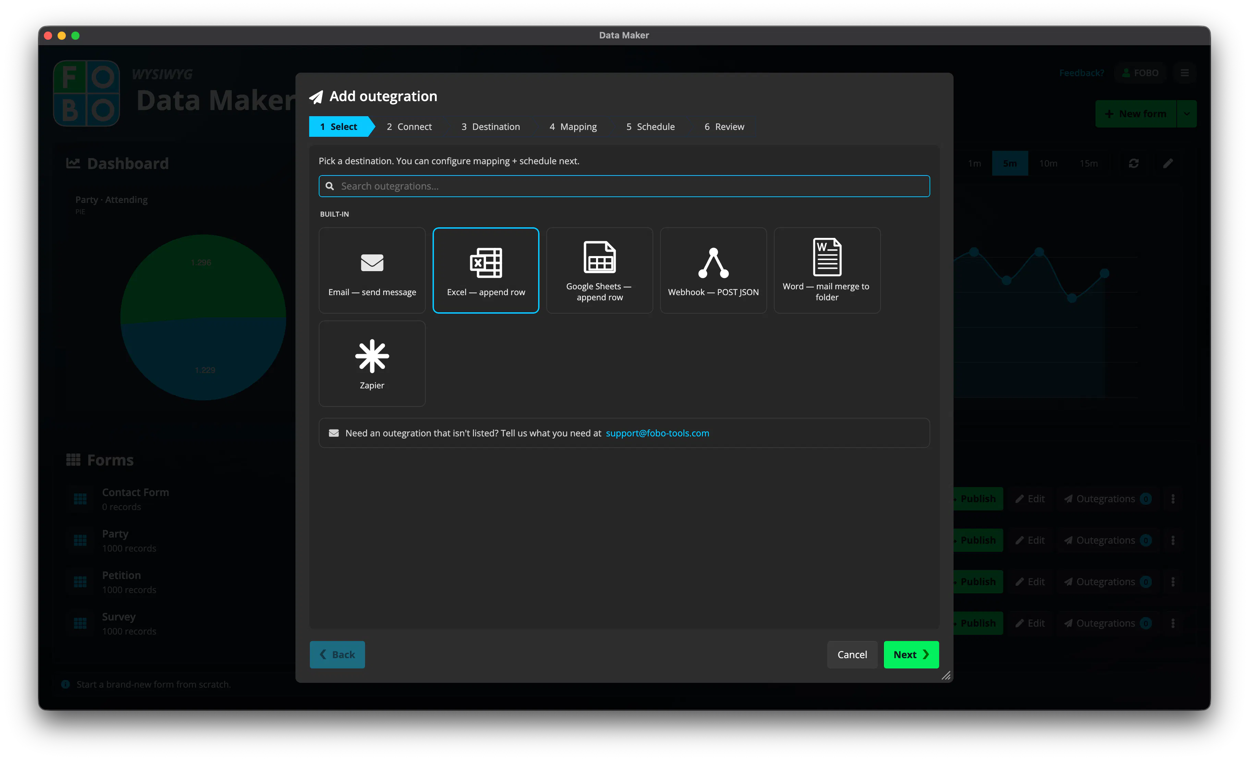Viewport: 1249px width, 761px height.
Task: Click the Back button
Action: coord(337,654)
